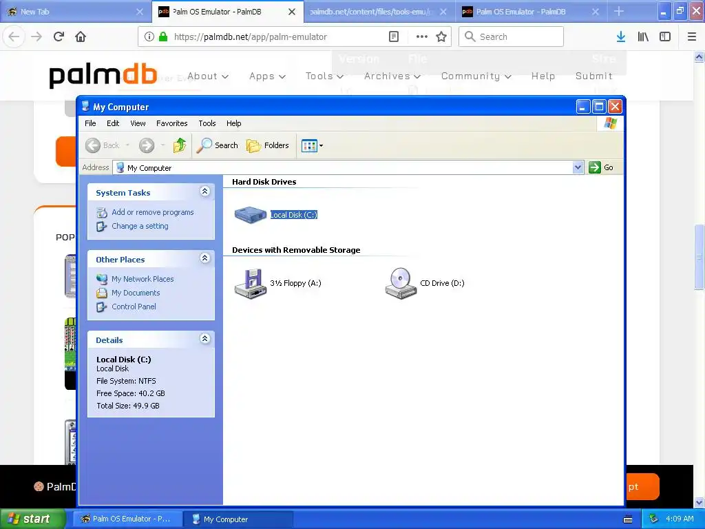
Task: Open Search in My Computer toolbar
Action: 217,145
